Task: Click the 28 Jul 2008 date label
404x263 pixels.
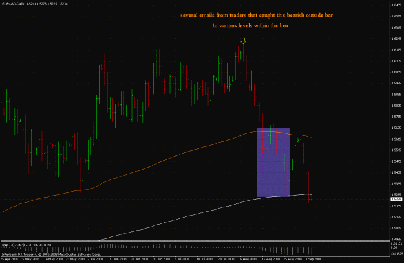Action: (226, 259)
